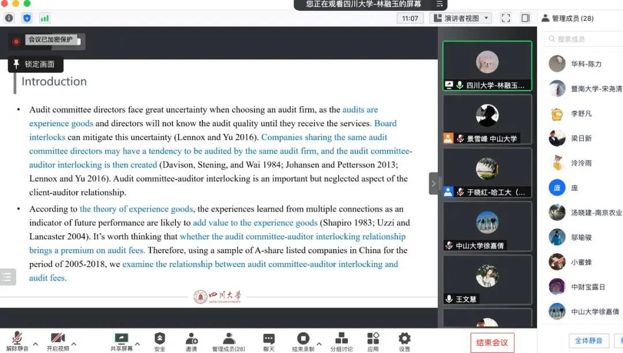
Task: Open the 设置 settings gear
Action: pos(404,341)
